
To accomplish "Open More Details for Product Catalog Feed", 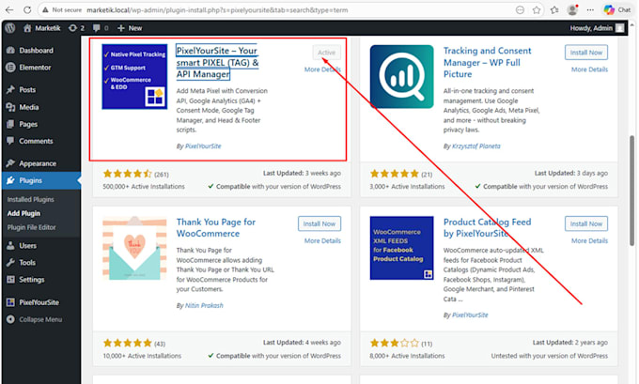I will coord(589,240).
